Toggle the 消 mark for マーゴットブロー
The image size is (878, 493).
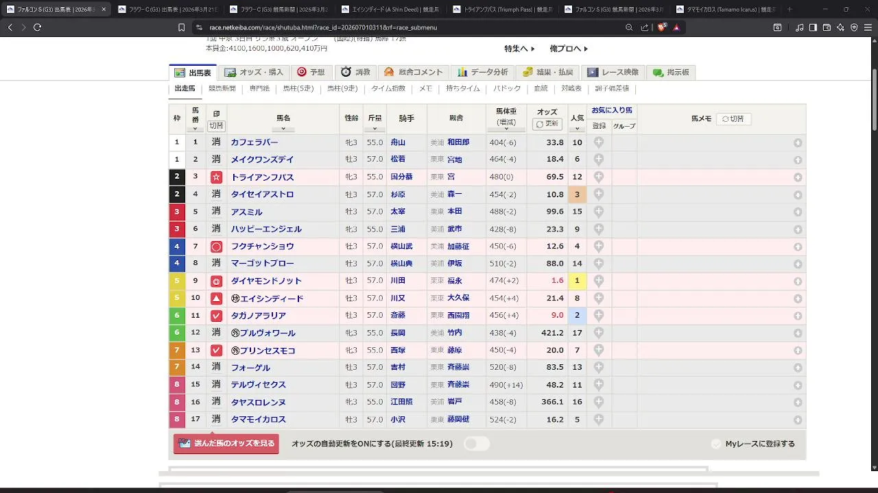click(216, 264)
